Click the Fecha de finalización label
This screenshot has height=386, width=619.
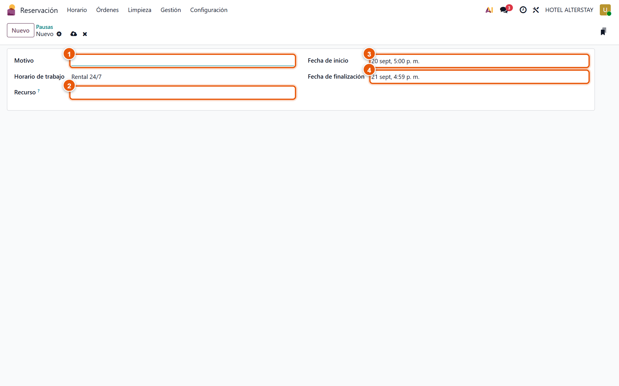point(336,77)
